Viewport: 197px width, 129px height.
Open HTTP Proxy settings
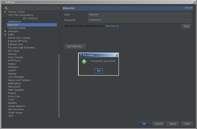(14, 61)
